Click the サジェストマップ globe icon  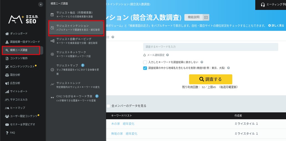click(52, 69)
